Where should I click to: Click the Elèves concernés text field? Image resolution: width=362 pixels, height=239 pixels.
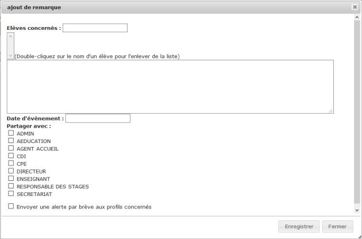[x=95, y=28]
